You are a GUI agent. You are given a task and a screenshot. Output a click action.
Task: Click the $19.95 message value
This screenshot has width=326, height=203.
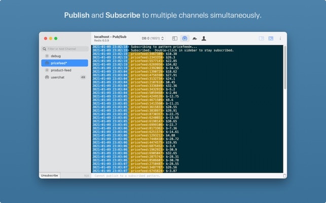171,142
